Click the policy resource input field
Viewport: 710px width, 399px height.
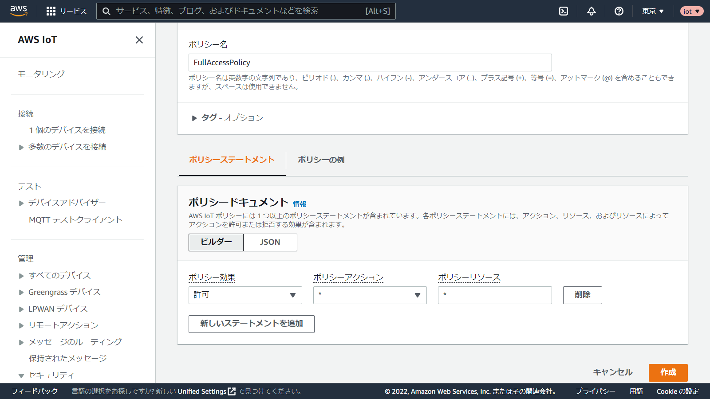click(x=494, y=295)
